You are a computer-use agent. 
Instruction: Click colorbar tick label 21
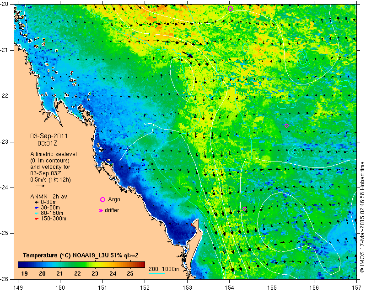click(59, 273)
